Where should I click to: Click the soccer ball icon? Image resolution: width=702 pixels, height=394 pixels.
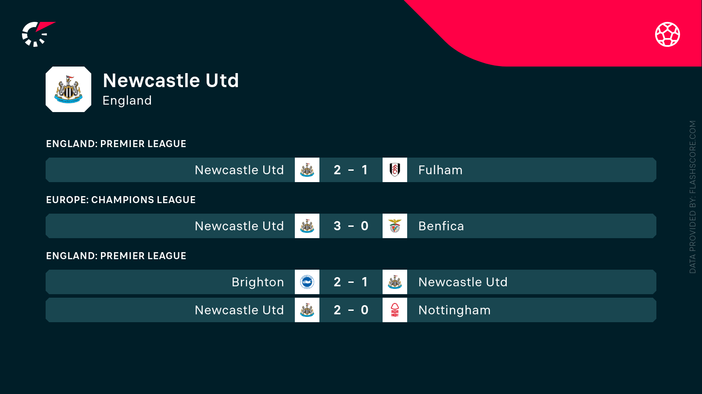tap(667, 34)
